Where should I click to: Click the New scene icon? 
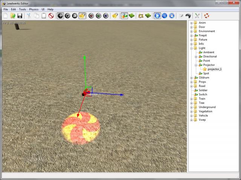[x=5, y=16]
